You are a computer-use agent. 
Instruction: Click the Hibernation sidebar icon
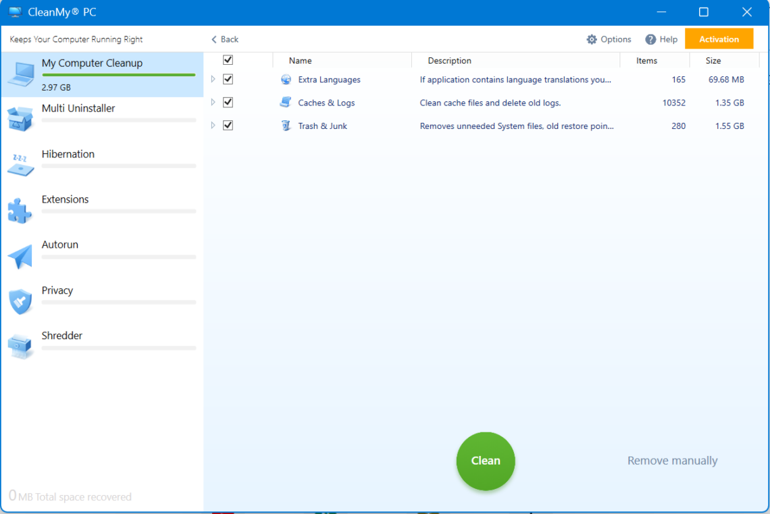(x=20, y=163)
